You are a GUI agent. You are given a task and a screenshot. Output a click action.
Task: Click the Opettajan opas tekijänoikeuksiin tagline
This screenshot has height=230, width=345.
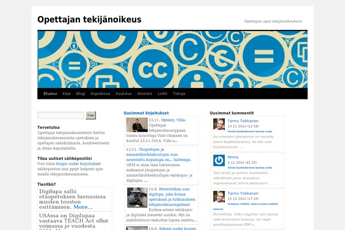point(273,21)
